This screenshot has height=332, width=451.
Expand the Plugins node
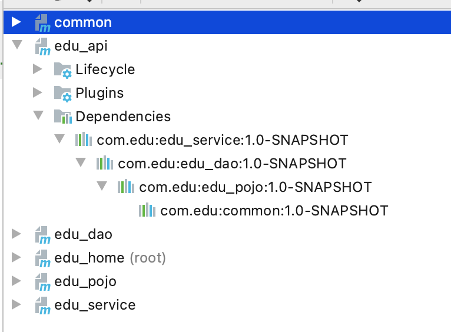click(x=38, y=92)
